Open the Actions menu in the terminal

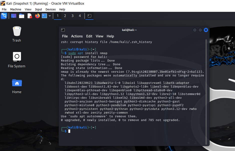77,36
